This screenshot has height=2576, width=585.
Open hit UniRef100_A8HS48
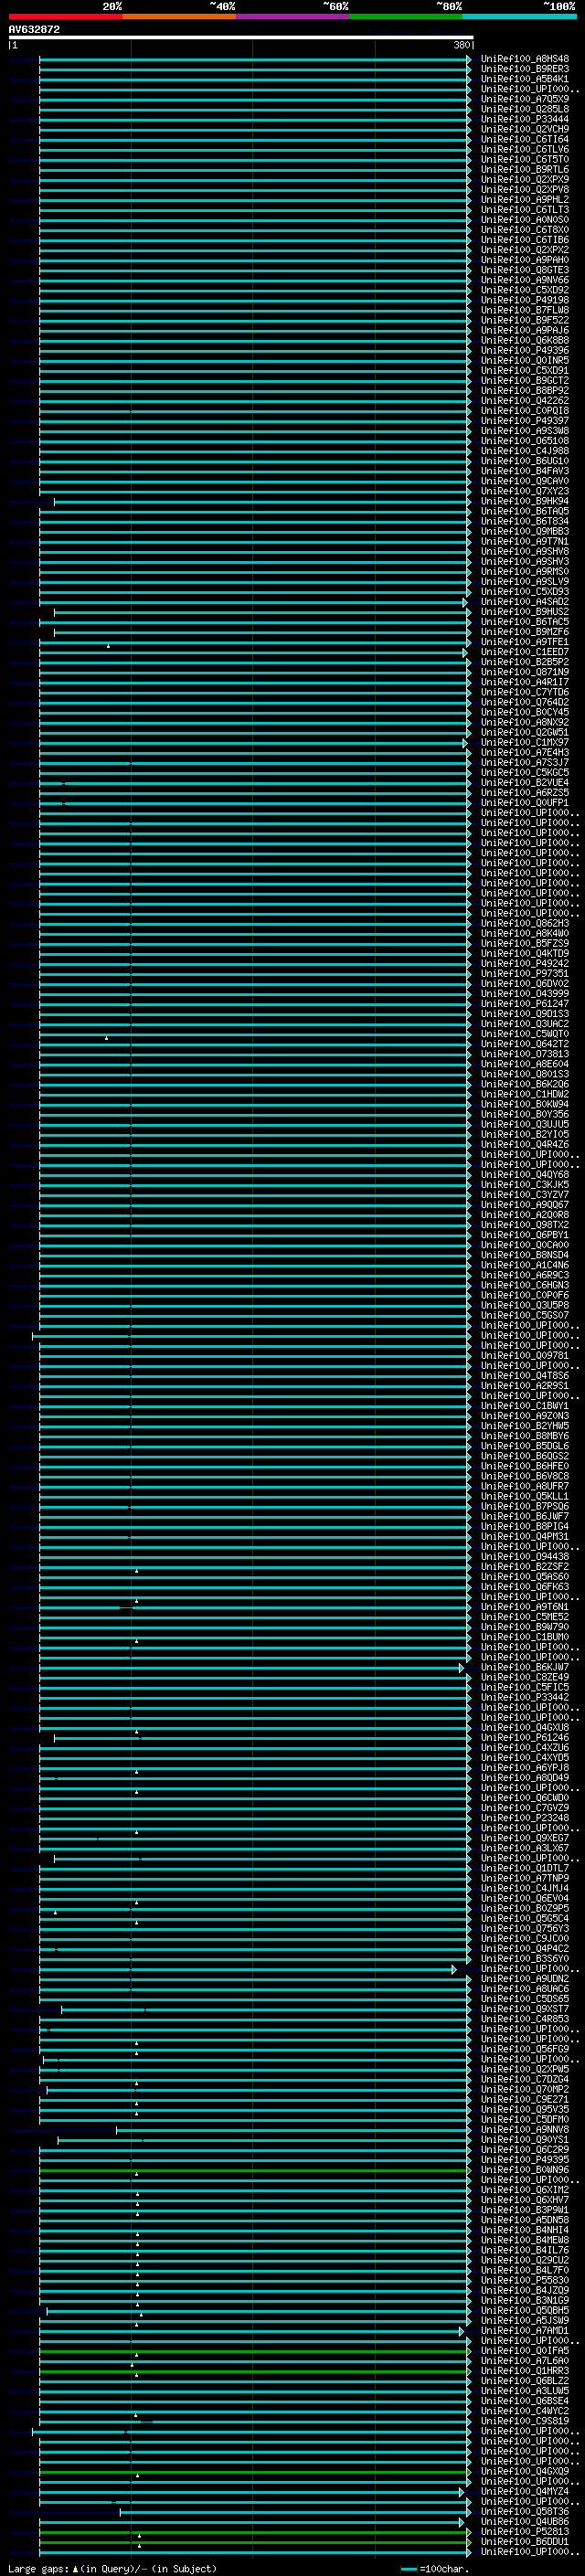pyautogui.click(x=525, y=59)
